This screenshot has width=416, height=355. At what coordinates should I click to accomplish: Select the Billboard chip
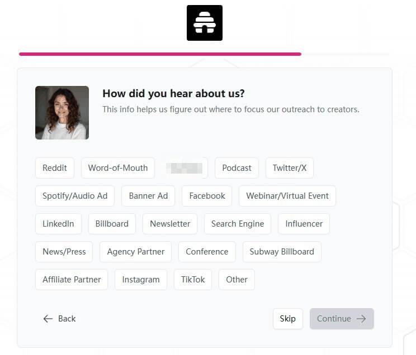coord(112,224)
